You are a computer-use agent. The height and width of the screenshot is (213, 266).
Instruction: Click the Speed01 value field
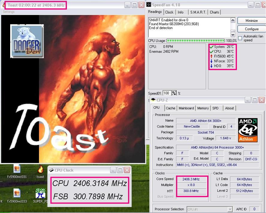pos(167,93)
